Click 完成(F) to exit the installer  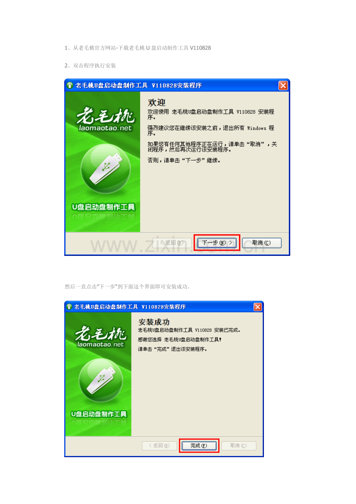pyautogui.click(x=199, y=446)
